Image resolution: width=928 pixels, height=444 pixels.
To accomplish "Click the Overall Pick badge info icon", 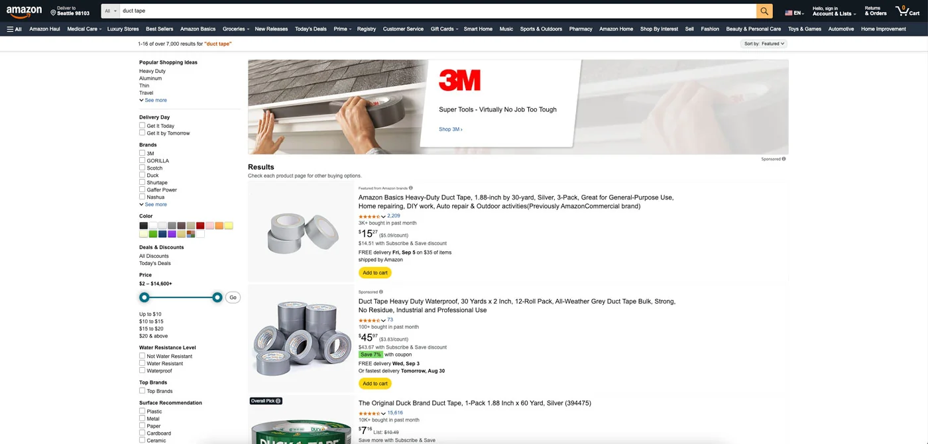I will (x=278, y=401).
